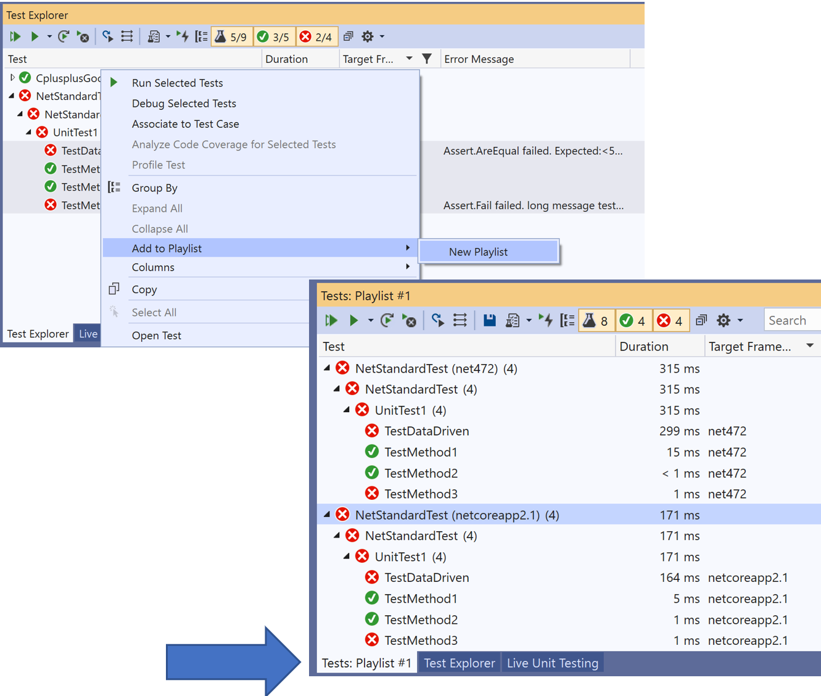Click the curved-arrow play icon in Test Explorer toolbar

(108, 37)
